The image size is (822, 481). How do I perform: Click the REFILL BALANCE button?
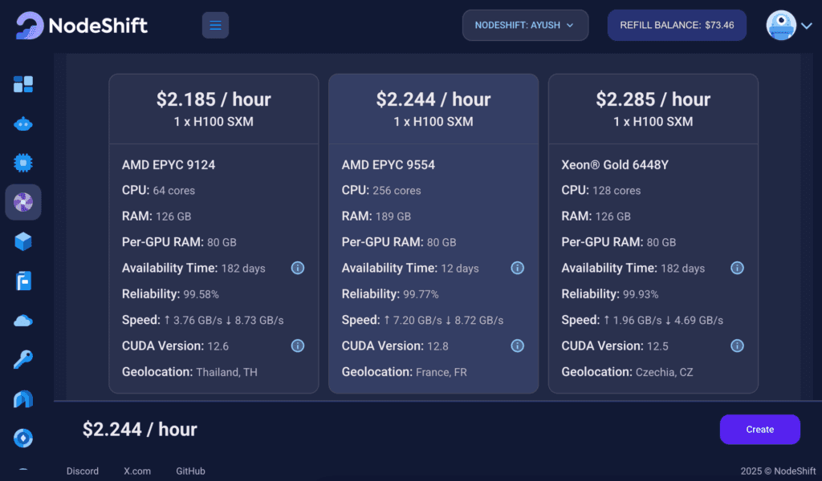(x=677, y=25)
